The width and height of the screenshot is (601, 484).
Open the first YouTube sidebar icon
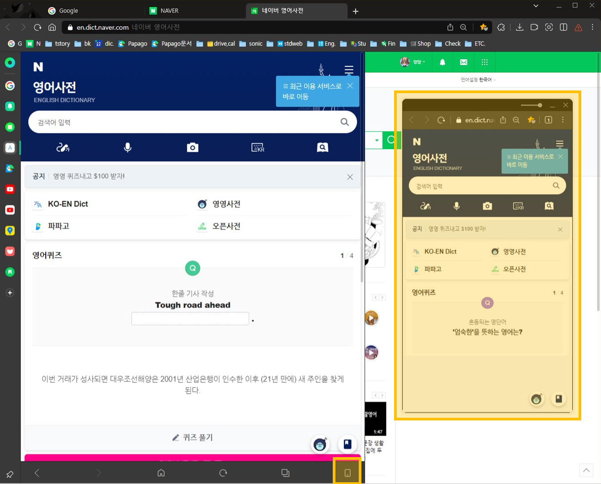[10, 189]
